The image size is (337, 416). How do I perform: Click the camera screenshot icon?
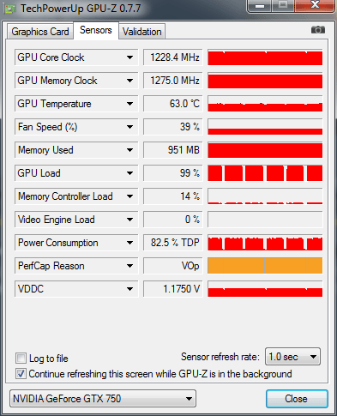coord(318,29)
